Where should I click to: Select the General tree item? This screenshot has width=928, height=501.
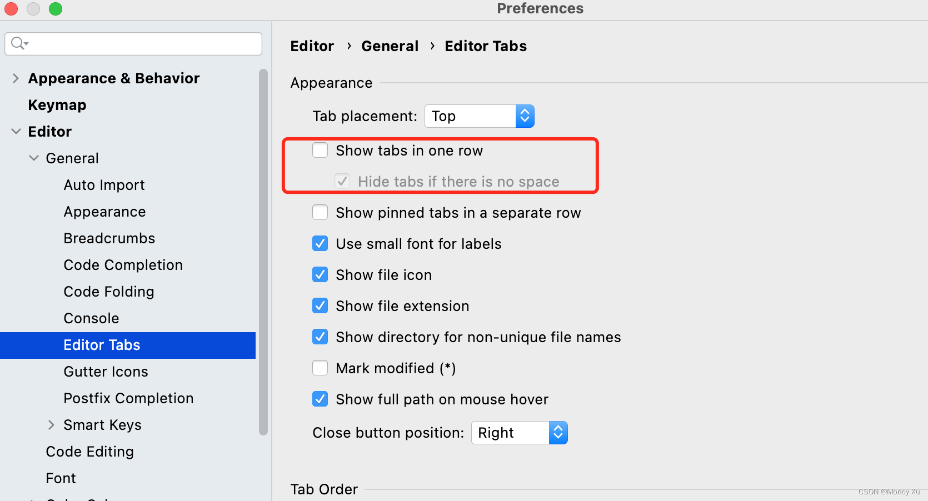[x=72, y=158]
